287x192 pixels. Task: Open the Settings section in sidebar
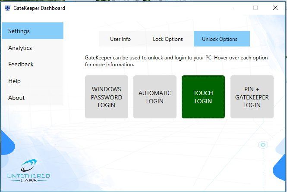(32, 31)
